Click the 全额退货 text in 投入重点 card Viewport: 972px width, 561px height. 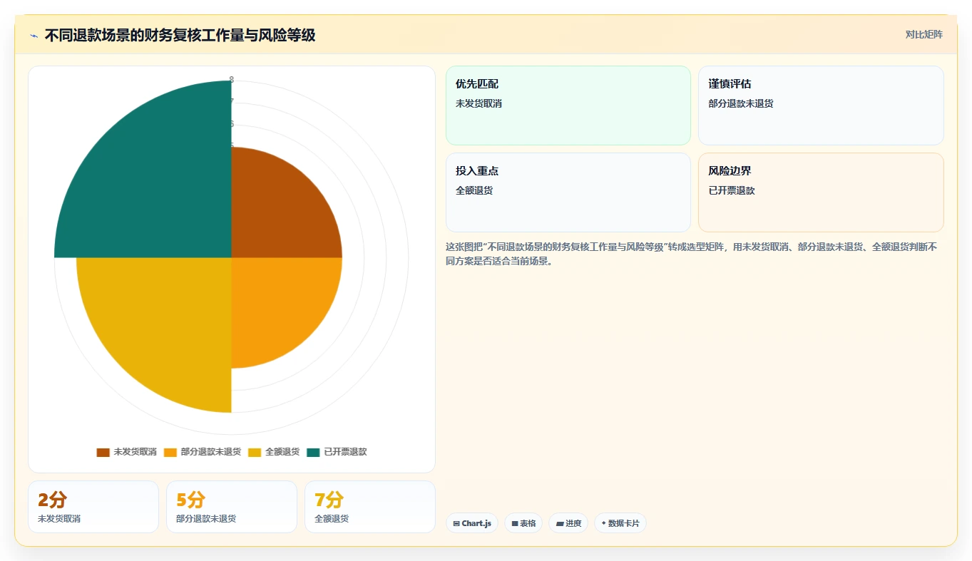(474, 190)
